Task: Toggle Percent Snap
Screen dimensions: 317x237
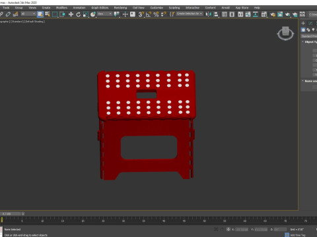Action: [x=156, y=14]
